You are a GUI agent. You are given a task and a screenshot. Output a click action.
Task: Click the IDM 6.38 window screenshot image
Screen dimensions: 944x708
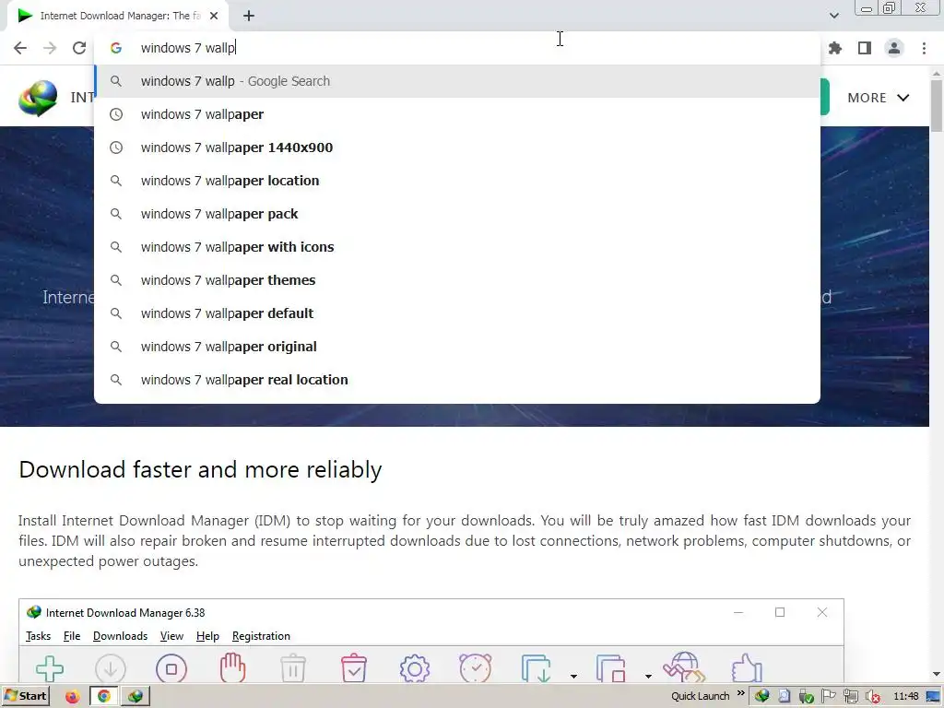point(431,641)
